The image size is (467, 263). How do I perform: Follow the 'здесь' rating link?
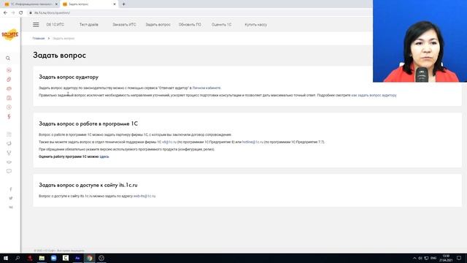(x=104, y=156)
